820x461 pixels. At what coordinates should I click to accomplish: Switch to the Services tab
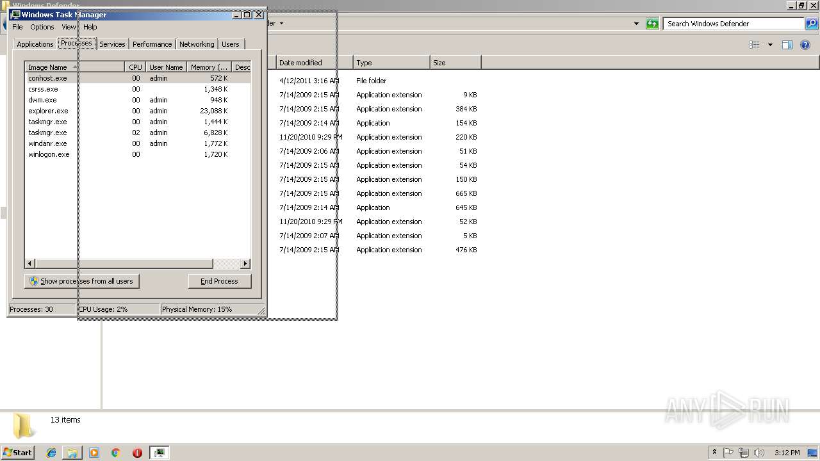(112, 44)
